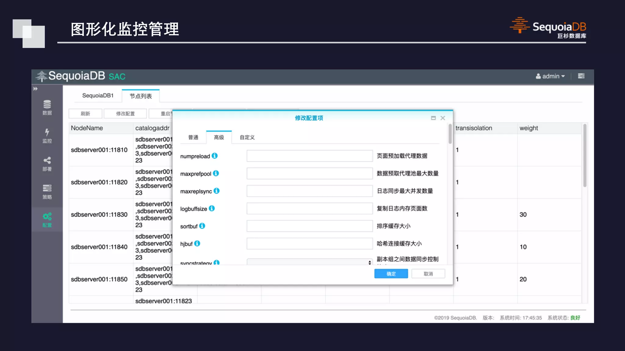Click into the maxprefpool input field
Screen dimensions: 625x351
309,173
